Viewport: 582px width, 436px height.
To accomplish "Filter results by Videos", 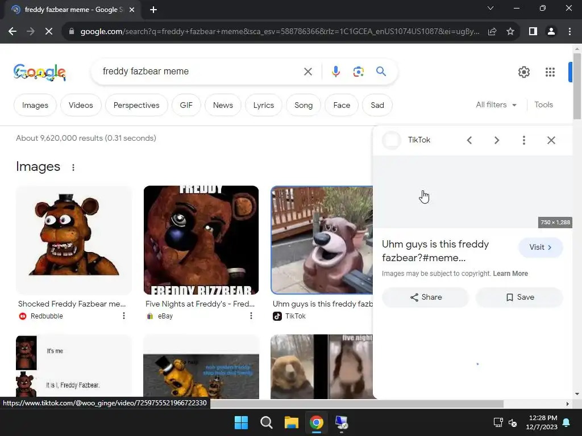I will click(81, 105).
